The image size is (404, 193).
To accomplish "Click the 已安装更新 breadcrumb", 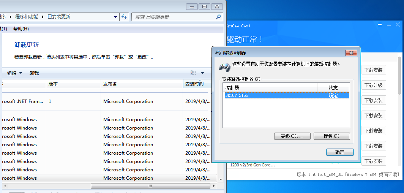I will (59, 17).
